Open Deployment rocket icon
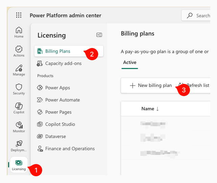This screenshot has width=217, height=183. click(x=19, y=146)
